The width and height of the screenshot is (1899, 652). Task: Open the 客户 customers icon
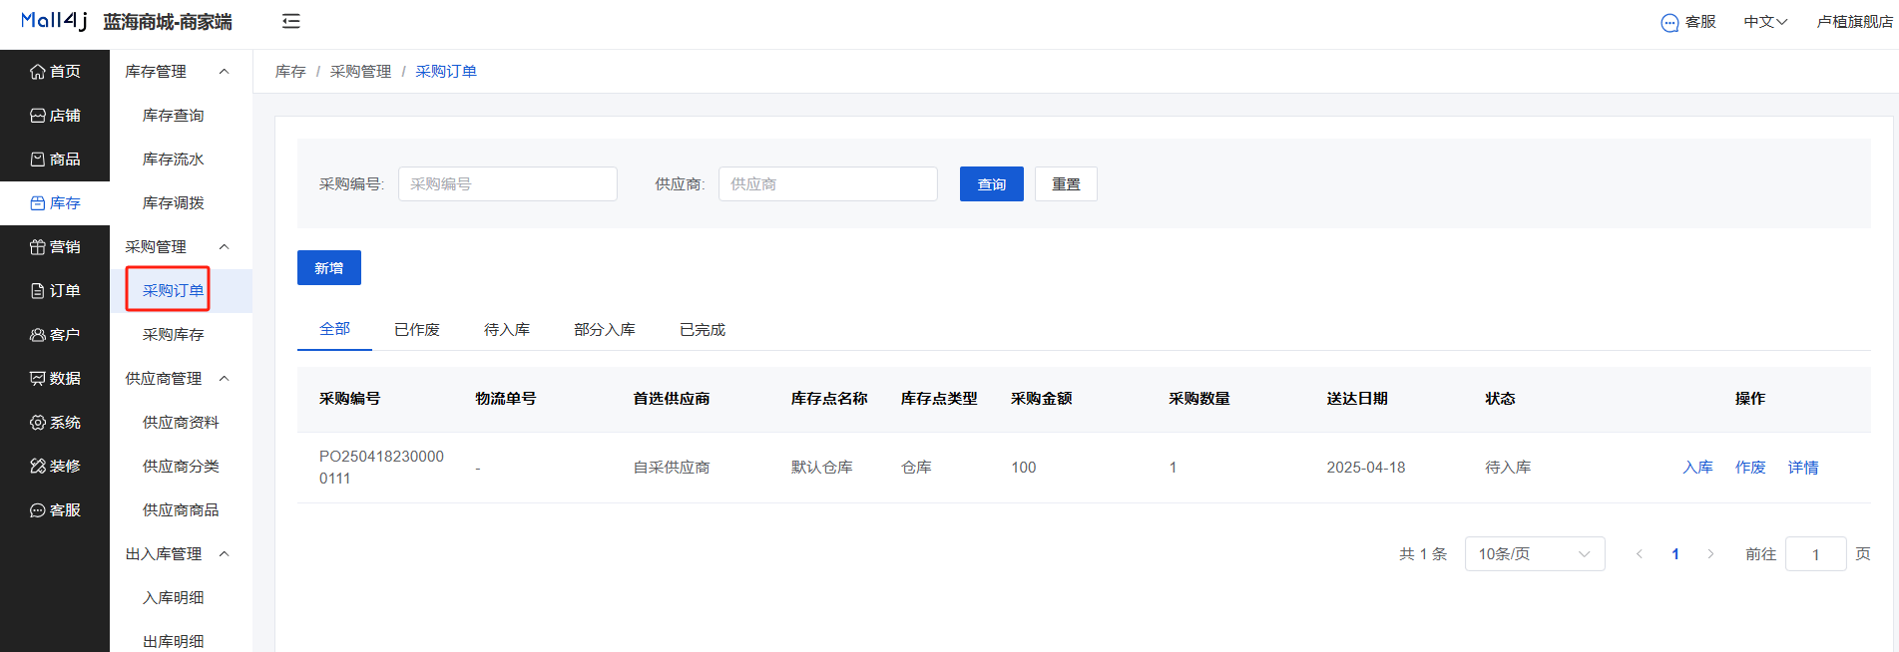(x=38, y=335)
